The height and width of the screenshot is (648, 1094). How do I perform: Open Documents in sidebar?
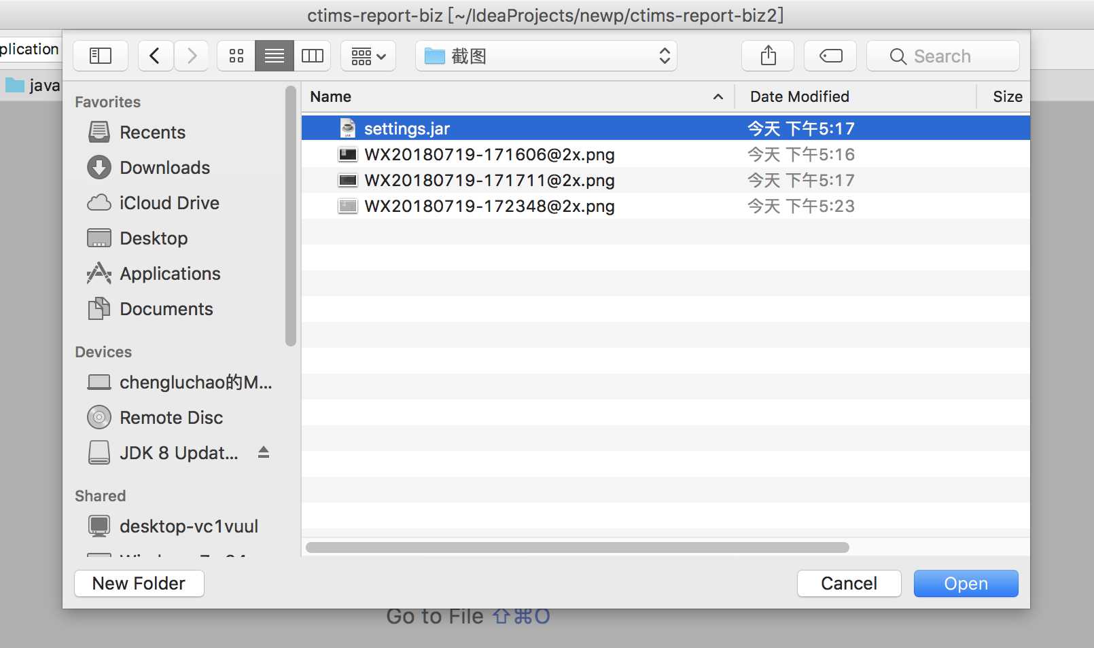pyautogui.click(x=166, y=308)
